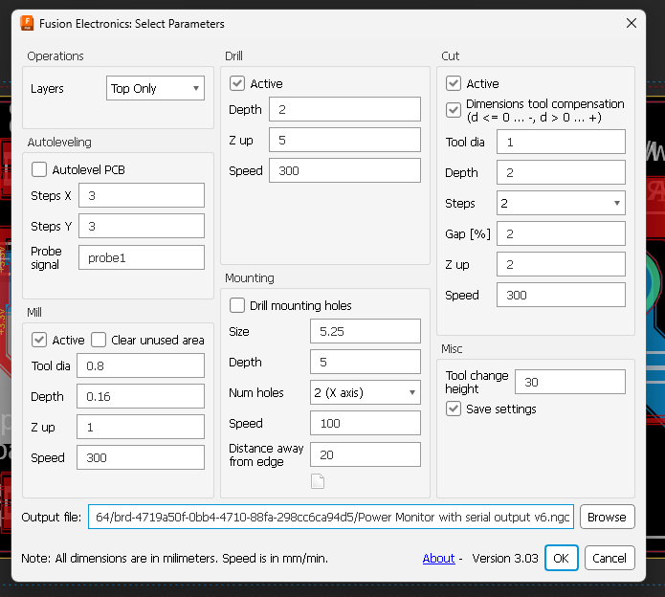Click the Fusion app icon in title bar

pos(27,23)
